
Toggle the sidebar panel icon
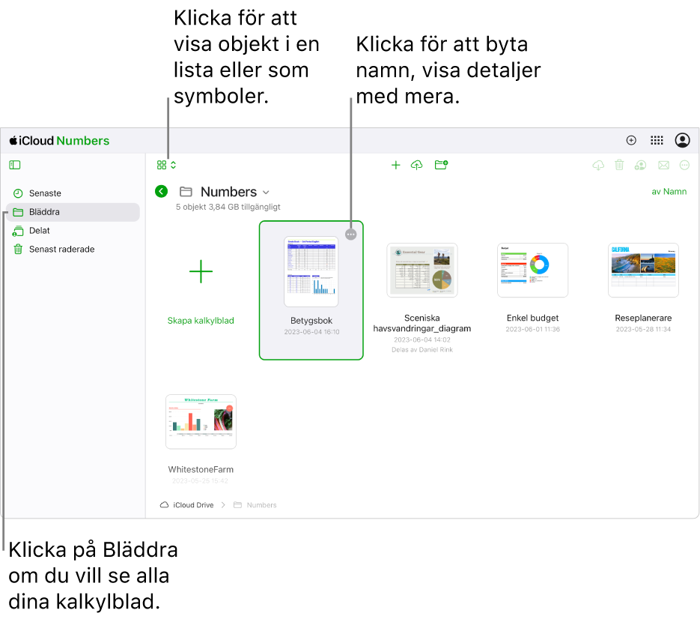tap(15, 165)
